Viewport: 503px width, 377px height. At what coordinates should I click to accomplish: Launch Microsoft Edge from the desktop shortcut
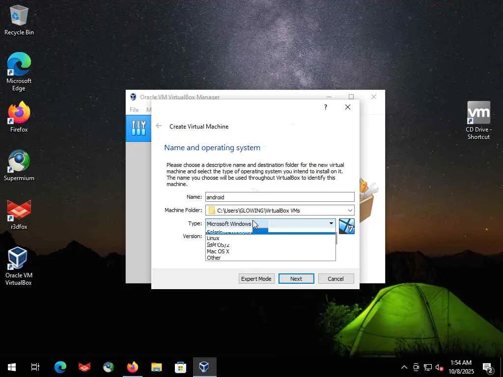19,71
